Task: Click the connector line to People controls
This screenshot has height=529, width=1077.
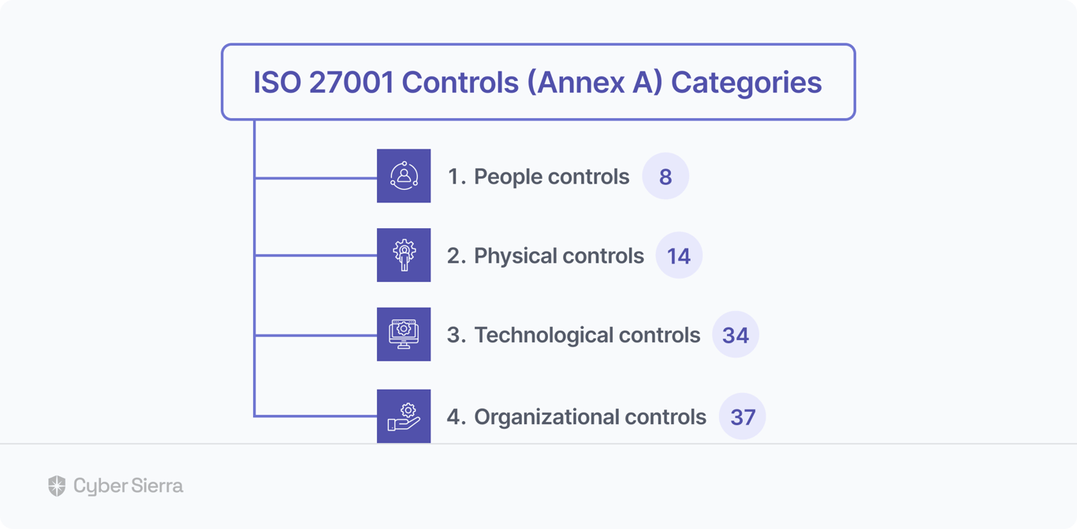Action: pos(315,178)
